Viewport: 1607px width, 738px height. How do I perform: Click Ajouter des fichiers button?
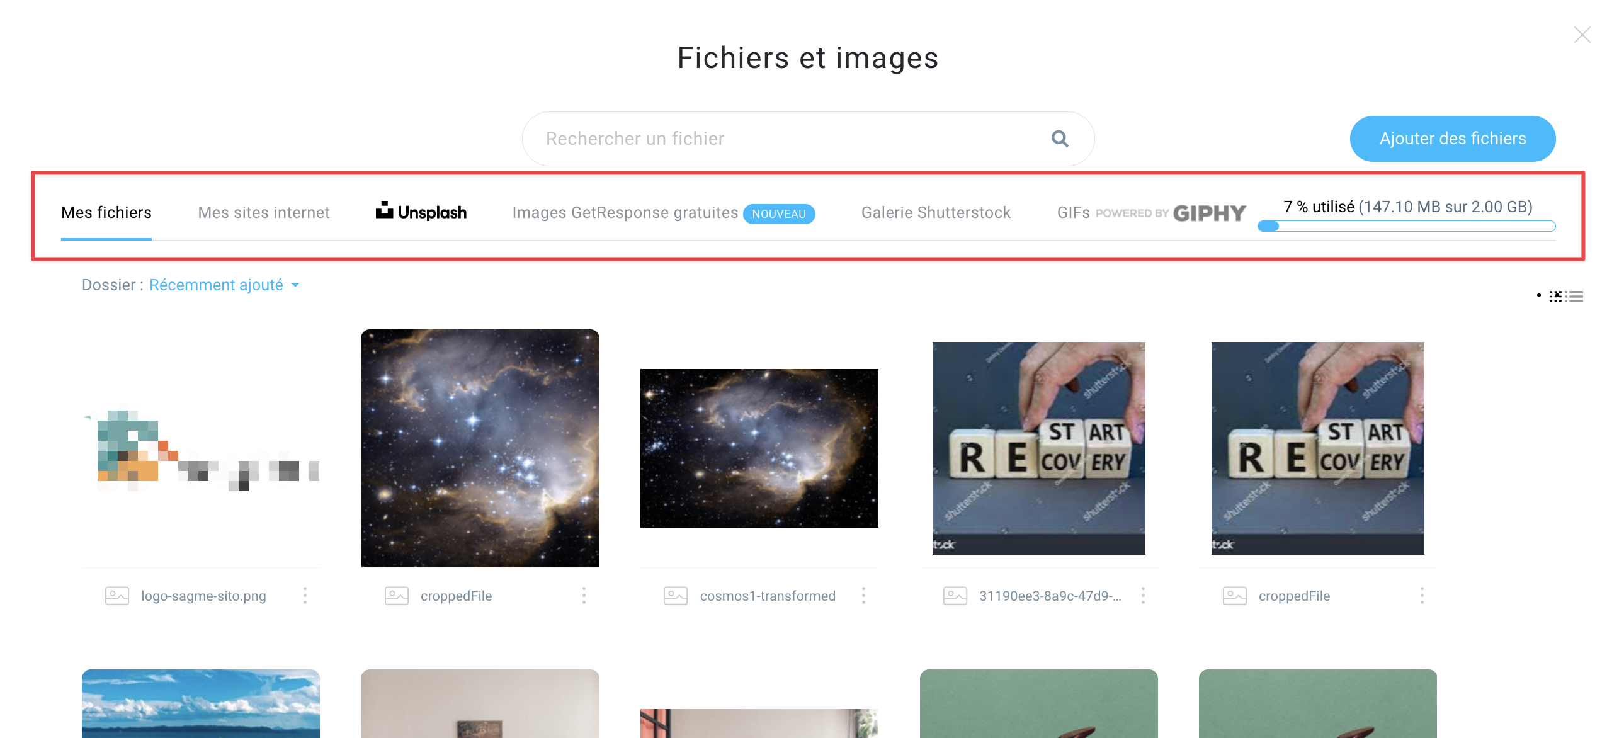(1452, 139)
